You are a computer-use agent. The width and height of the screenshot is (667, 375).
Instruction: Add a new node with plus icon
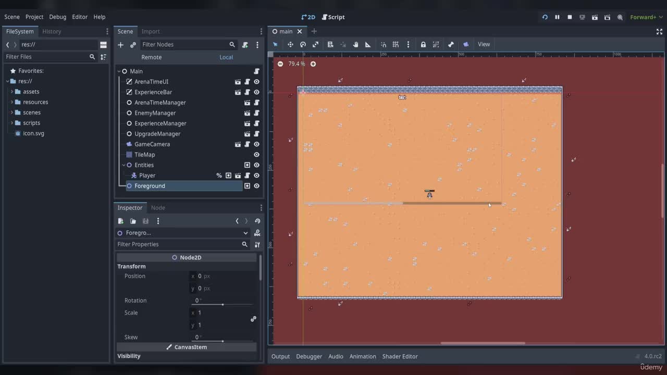click(120, 45)
